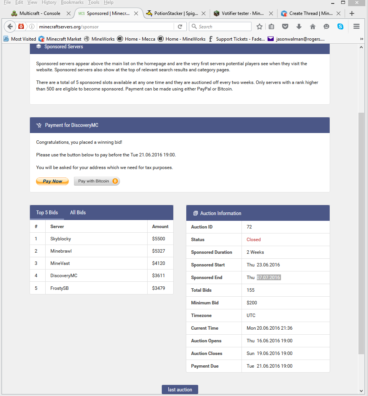368x396 pixels.
Task: Click the Skype toolbar icon
Action: 340,26
